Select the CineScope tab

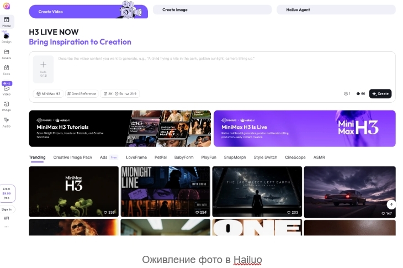pos(295,157)
